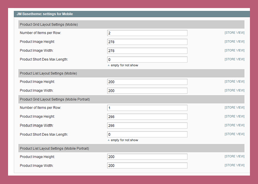Focus the Number of Items per Row field showing 1

[x=147, y=108]
